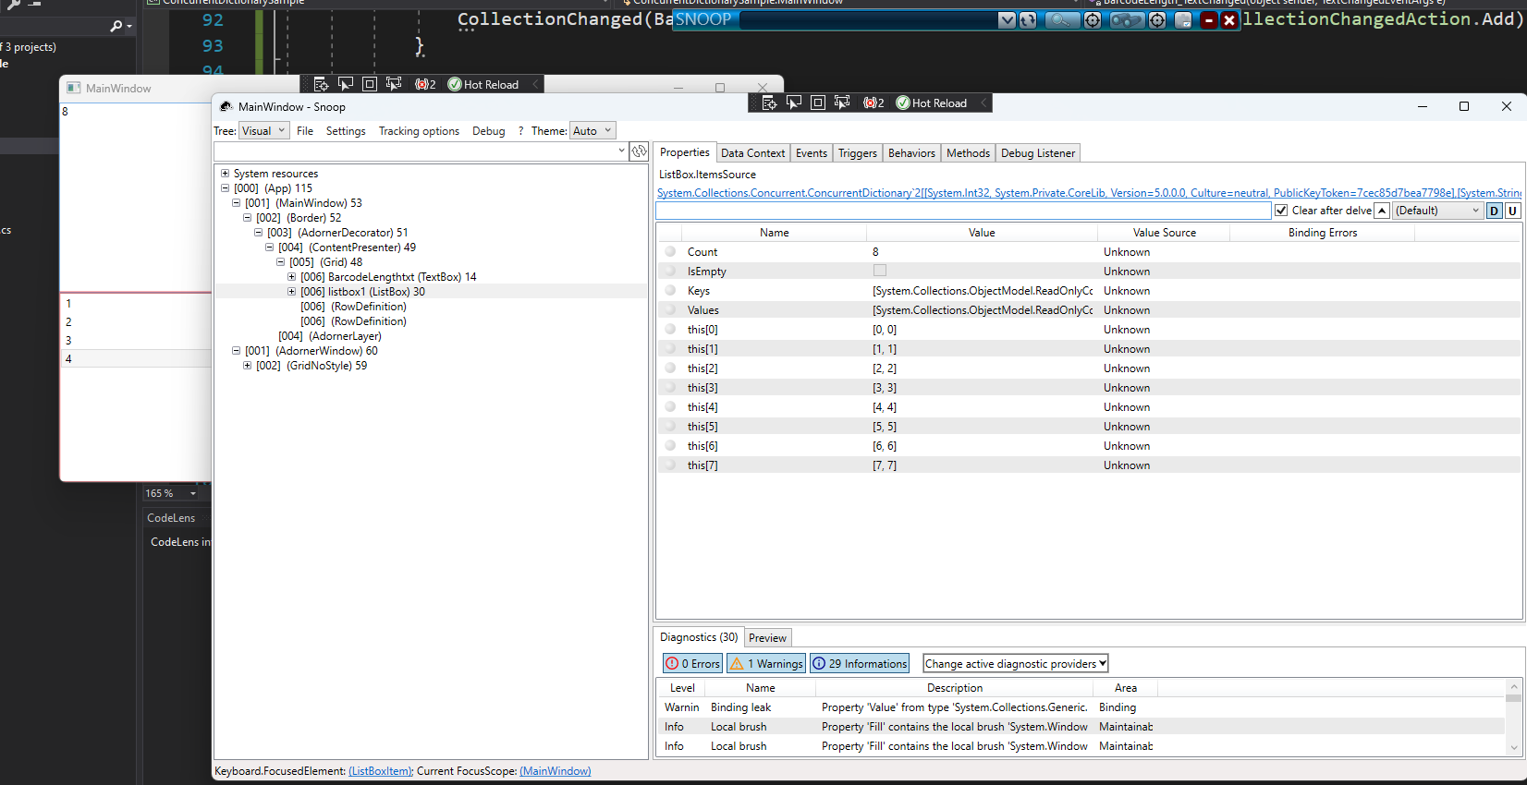The image size is (1527, 785).
Task: Switch to the Events tab
Action: tap(812, 153)
